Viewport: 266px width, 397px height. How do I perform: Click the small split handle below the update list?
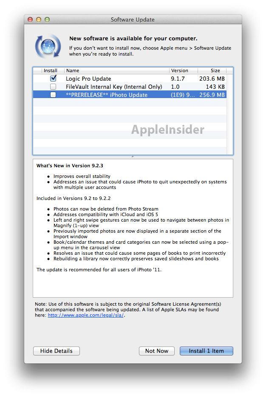pos(133,157)
